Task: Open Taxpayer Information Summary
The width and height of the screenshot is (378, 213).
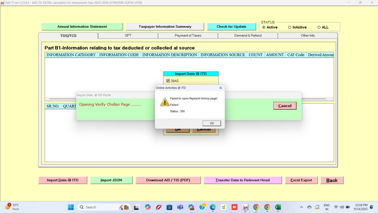Action: point(165,27)
